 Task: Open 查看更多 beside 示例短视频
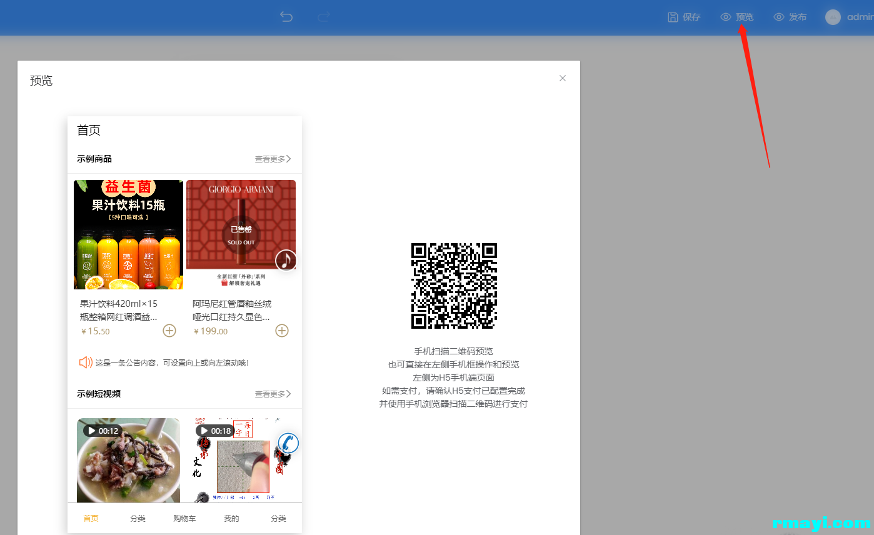point(273,394)
